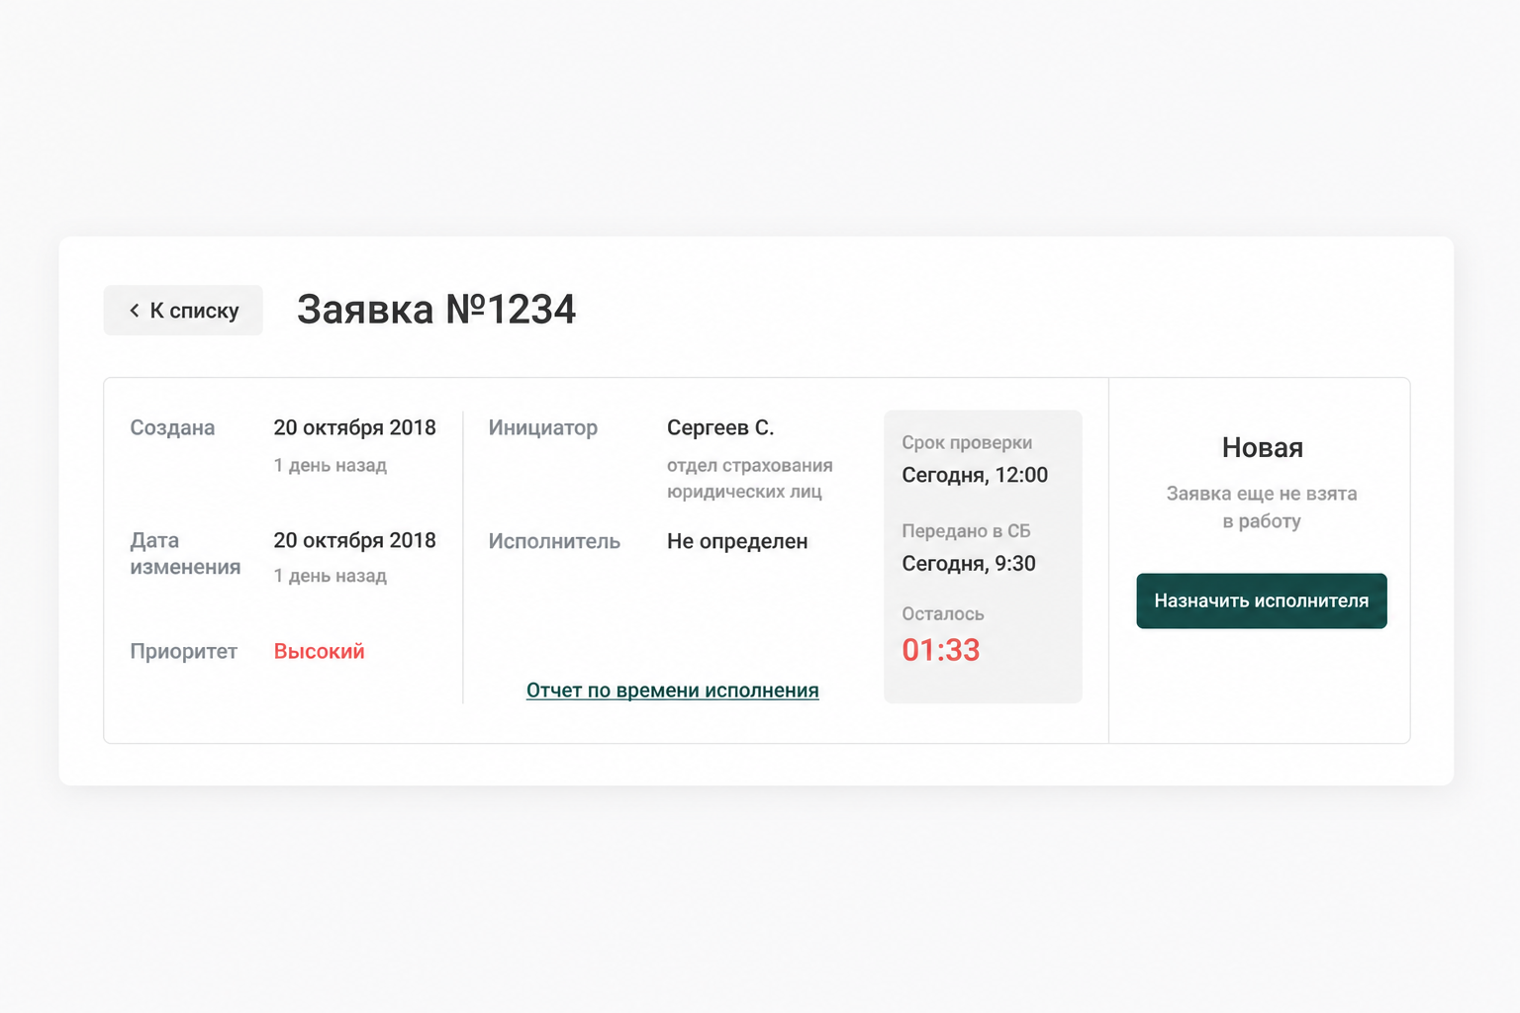Screen dimensions: 1520x1013
Task: Click the date next to 'Создана'
Action: tap(355, 427)
